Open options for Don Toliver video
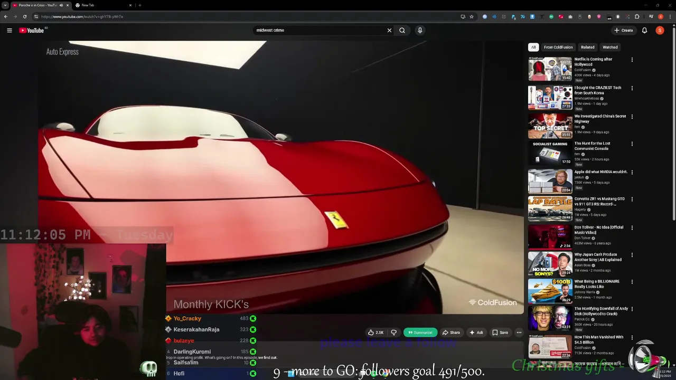Viewport: 676px width, 380px height. click(x=632, y=228)
